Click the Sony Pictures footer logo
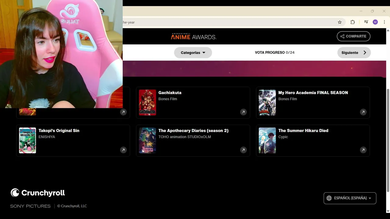 [30, 206]
